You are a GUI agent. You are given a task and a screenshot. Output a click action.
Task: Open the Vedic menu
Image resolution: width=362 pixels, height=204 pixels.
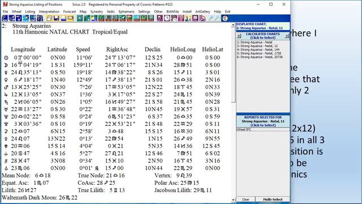[x=111, y=11]
